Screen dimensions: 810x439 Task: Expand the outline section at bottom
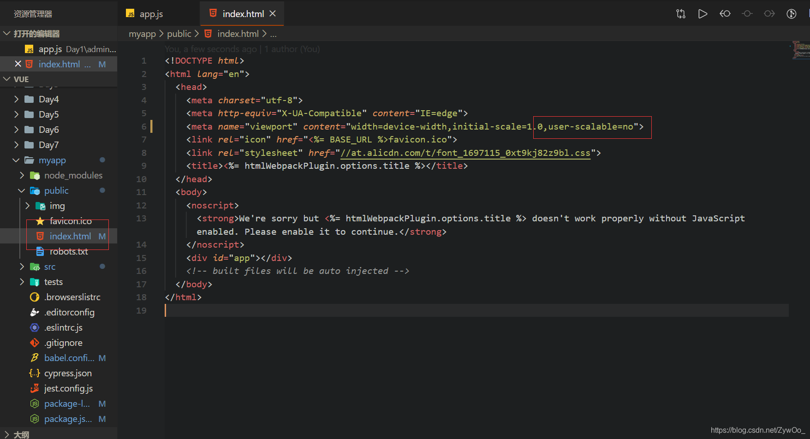(x=7, y=434)
